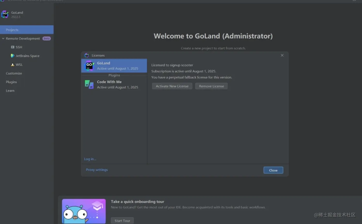362x224 pixels.
Task: Click the GoLand logo in the sidebar header
Action: tap(5, 14)
